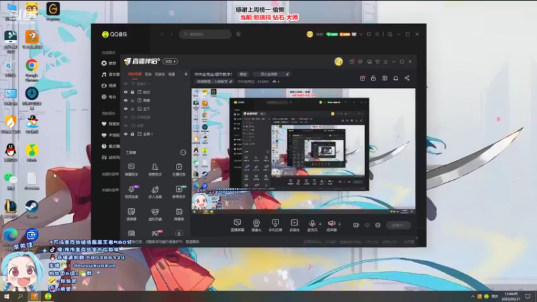Open the multi-person link-mic tool
537x302 pixels.
click(155, 192)
